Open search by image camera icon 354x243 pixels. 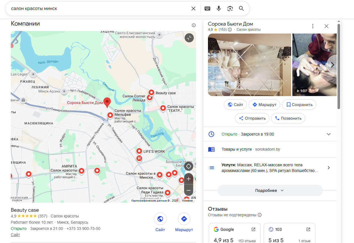(x=230, y=9)
